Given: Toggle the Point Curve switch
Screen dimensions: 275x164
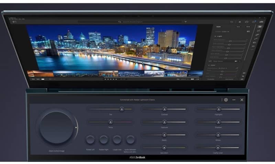Looking at the screenshot, I should 237,61.
